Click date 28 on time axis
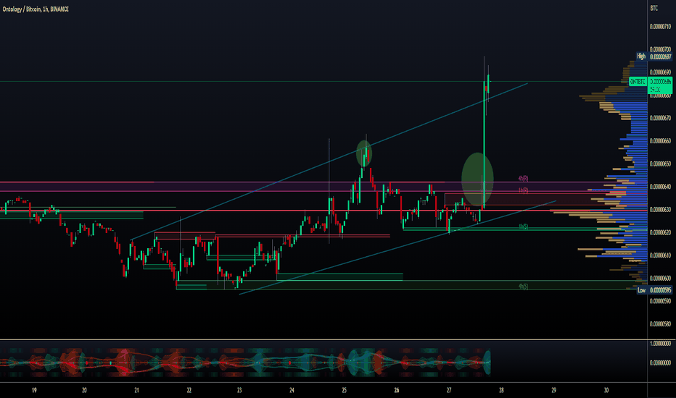Image resolution: width=676 pixels, height=398 pixels. pos(501,390)
